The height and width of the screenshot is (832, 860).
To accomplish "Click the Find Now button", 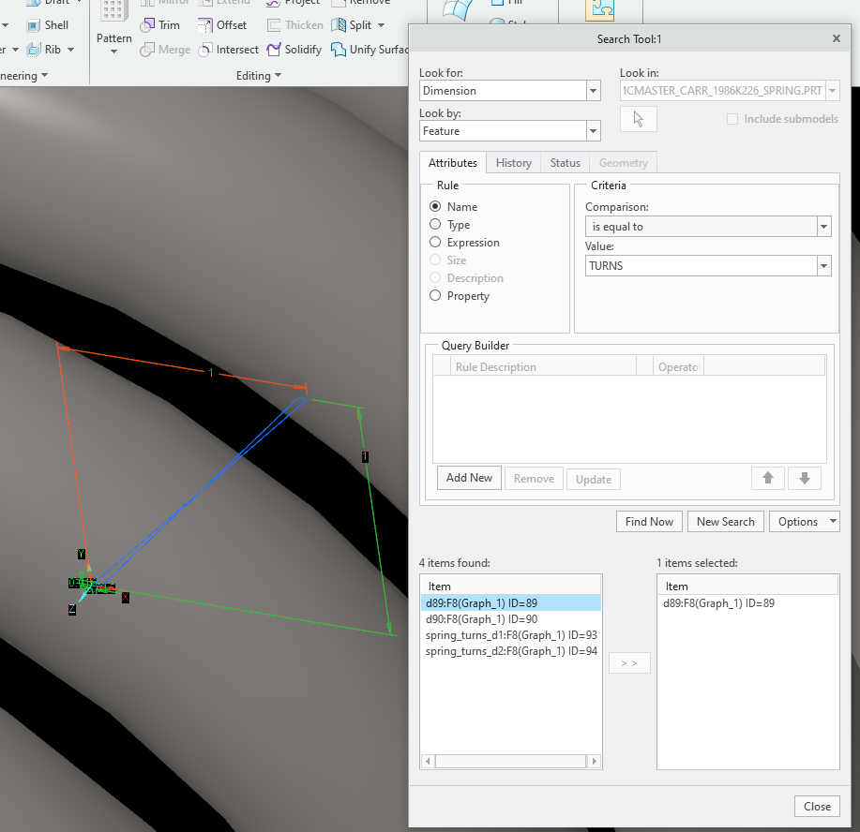I will 648,521.
